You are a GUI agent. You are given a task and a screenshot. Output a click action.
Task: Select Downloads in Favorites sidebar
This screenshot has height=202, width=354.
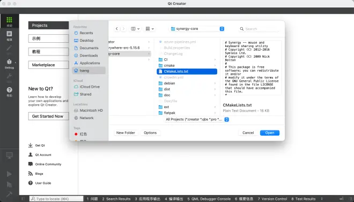coord(88,56)
